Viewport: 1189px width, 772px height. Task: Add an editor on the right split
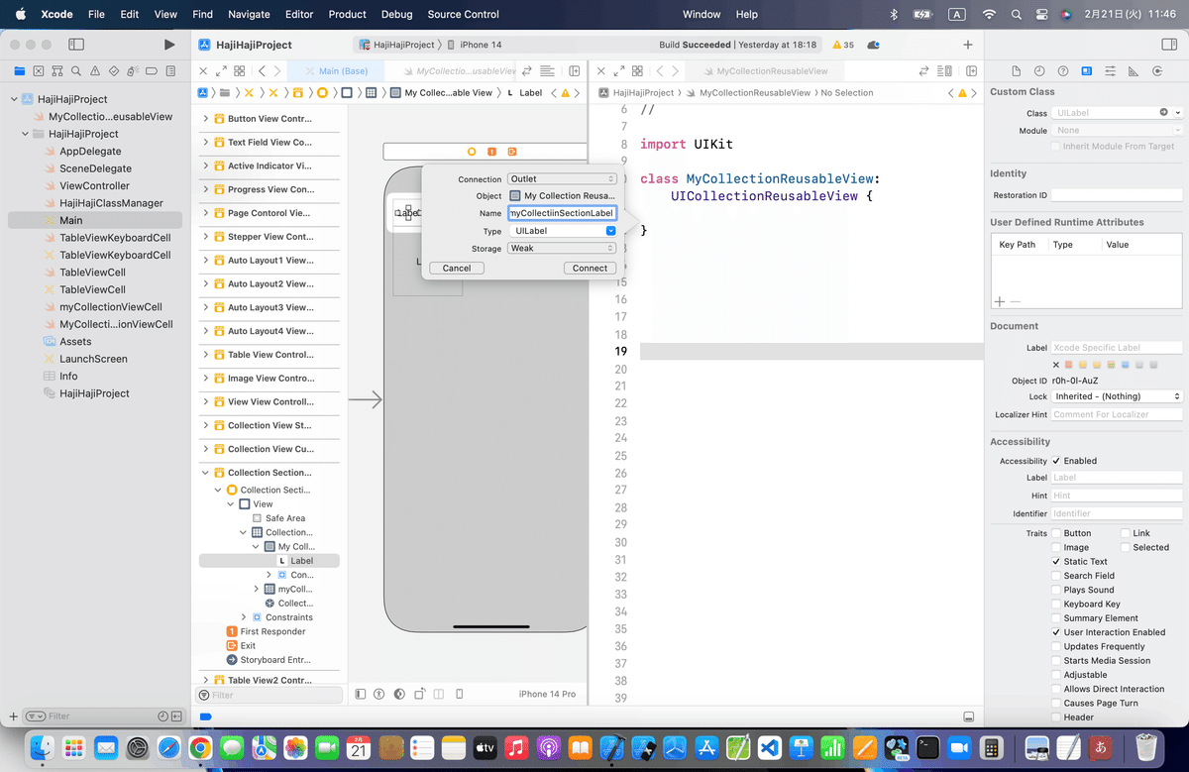click(x=972, y=71)
